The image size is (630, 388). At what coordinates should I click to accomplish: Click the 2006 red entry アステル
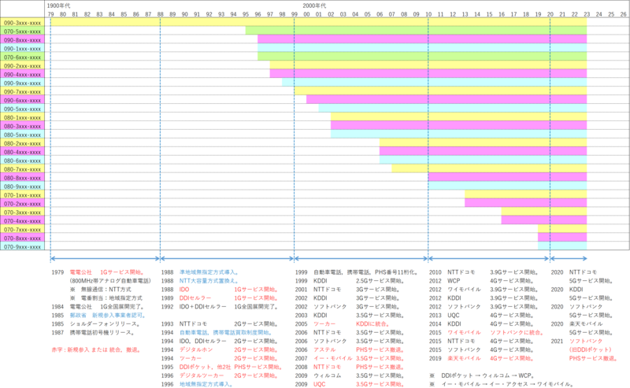click(x=324, y=350)
